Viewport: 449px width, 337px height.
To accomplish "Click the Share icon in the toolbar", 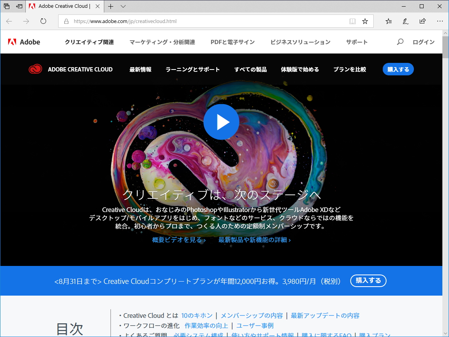I will [422, 21].
